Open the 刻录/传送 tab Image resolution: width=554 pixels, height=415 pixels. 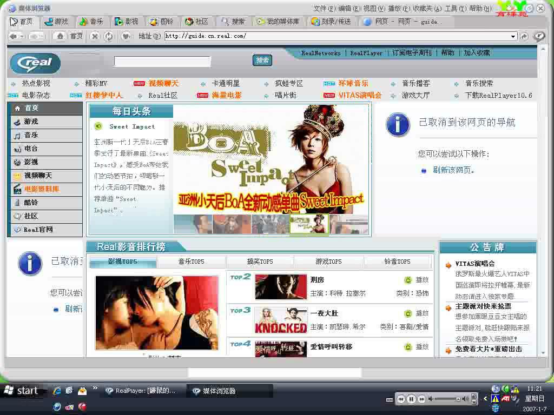(331, 22)
